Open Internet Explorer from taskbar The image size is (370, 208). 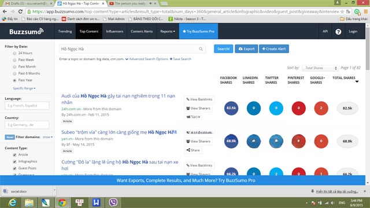12,202
